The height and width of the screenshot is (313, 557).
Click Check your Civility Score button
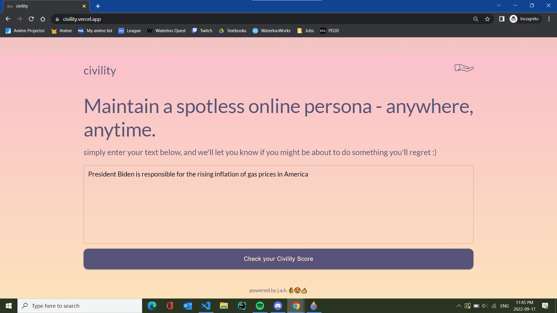pos(278,259)
